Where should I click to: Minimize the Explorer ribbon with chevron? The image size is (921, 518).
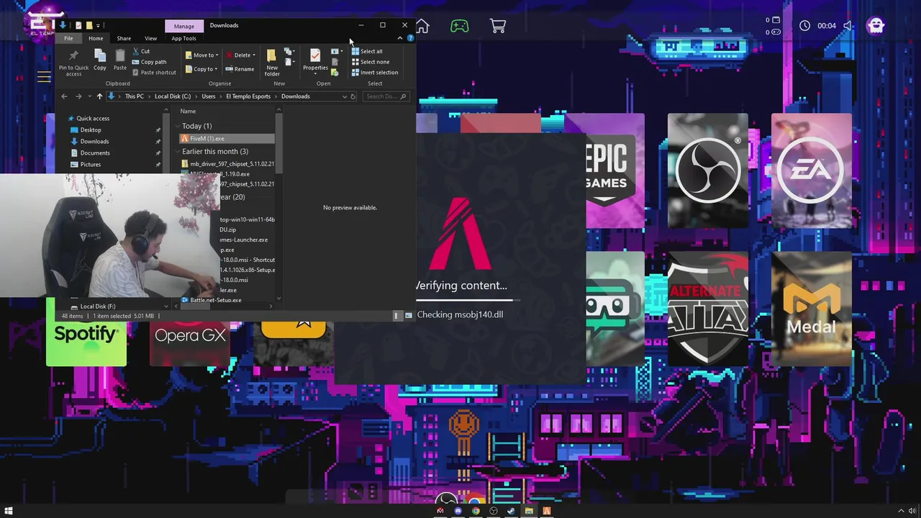pos(400,38)
